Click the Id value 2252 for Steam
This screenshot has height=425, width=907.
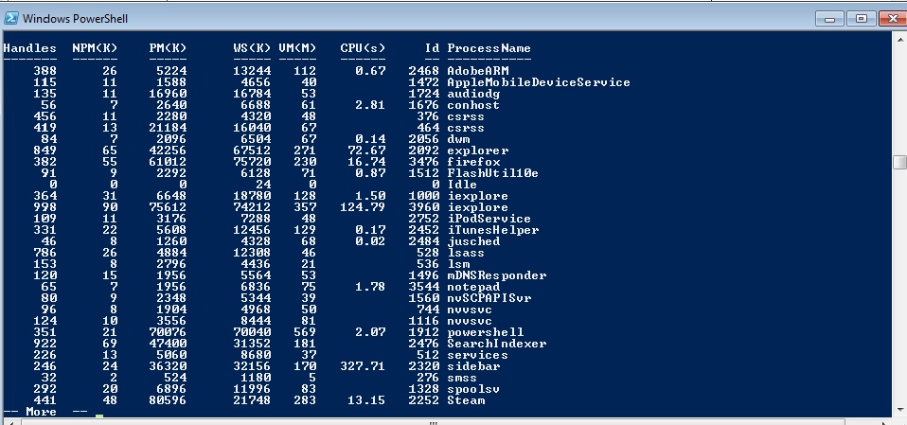(424, 400)
